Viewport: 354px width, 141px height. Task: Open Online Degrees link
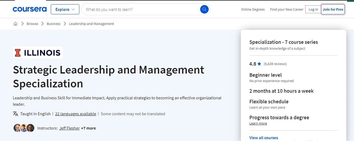coord(253,9)
